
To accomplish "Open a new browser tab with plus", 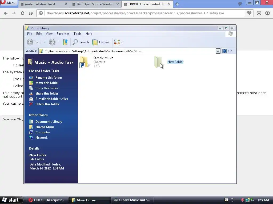I will coord(177,4).
